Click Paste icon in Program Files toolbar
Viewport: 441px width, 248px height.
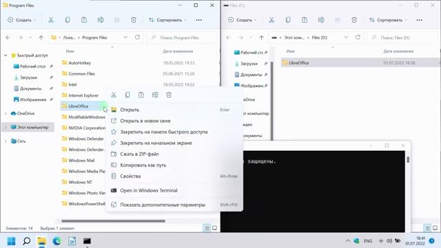click(84, 20)
